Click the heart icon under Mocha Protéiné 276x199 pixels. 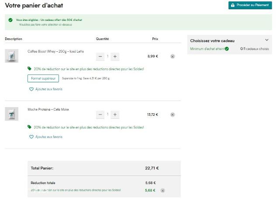[x=31, y=137]
